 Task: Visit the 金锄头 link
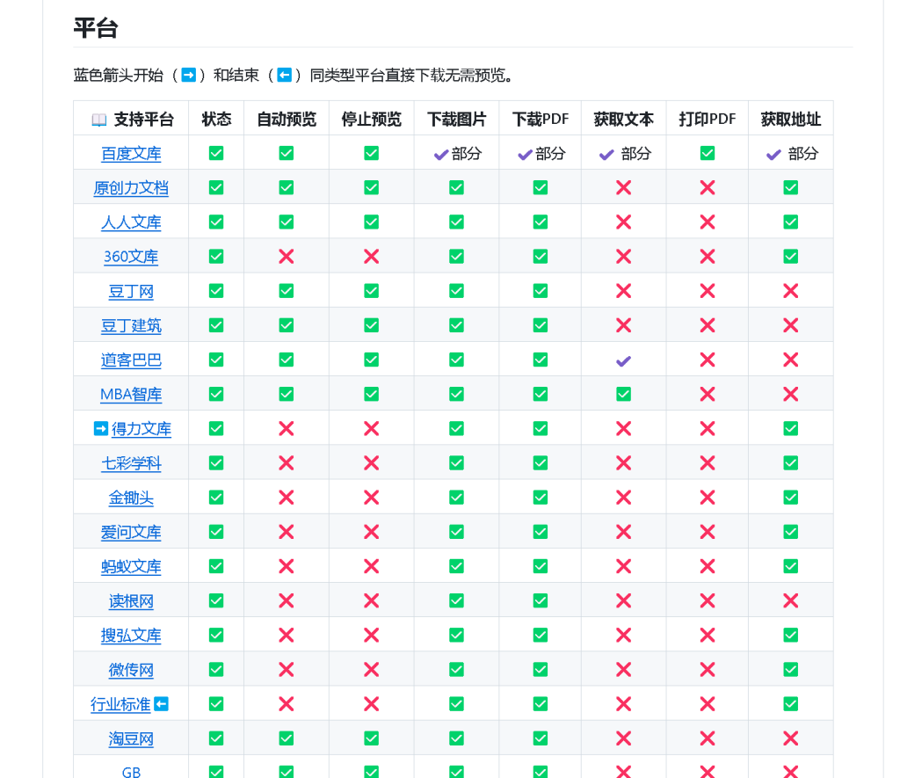tap(131, 498)
